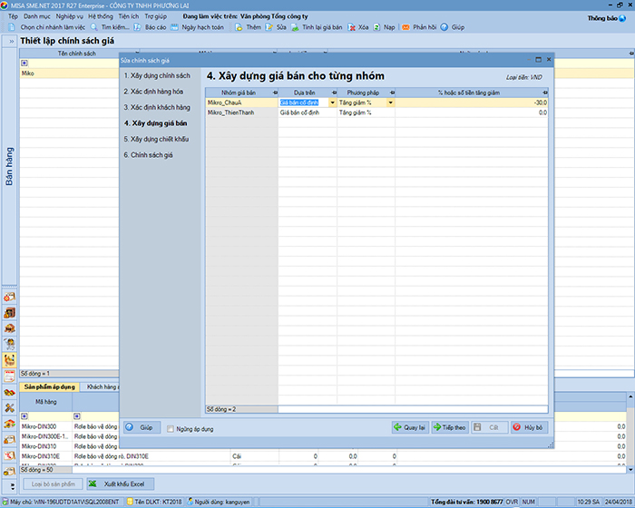Viewport: 635px width, 508px height.
Task: Go to step 1 Xây dựng chính sách
Action: click(x=157, y=76)
